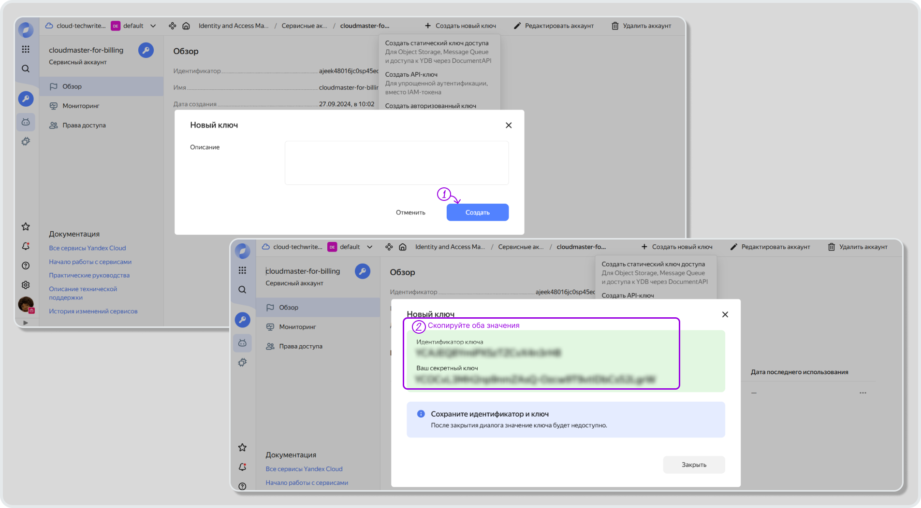Click the trash icon beside Удалить аккаунт, bottom window

831,247
